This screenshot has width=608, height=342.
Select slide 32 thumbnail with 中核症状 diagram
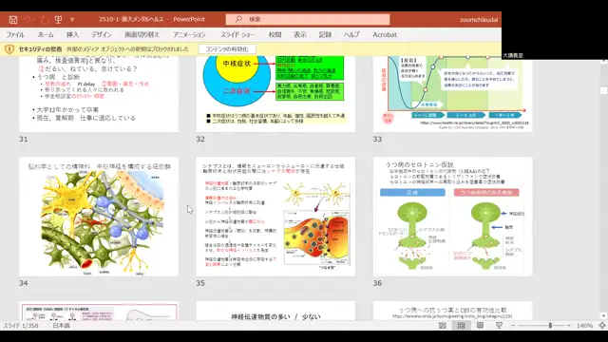click(275, 94)
